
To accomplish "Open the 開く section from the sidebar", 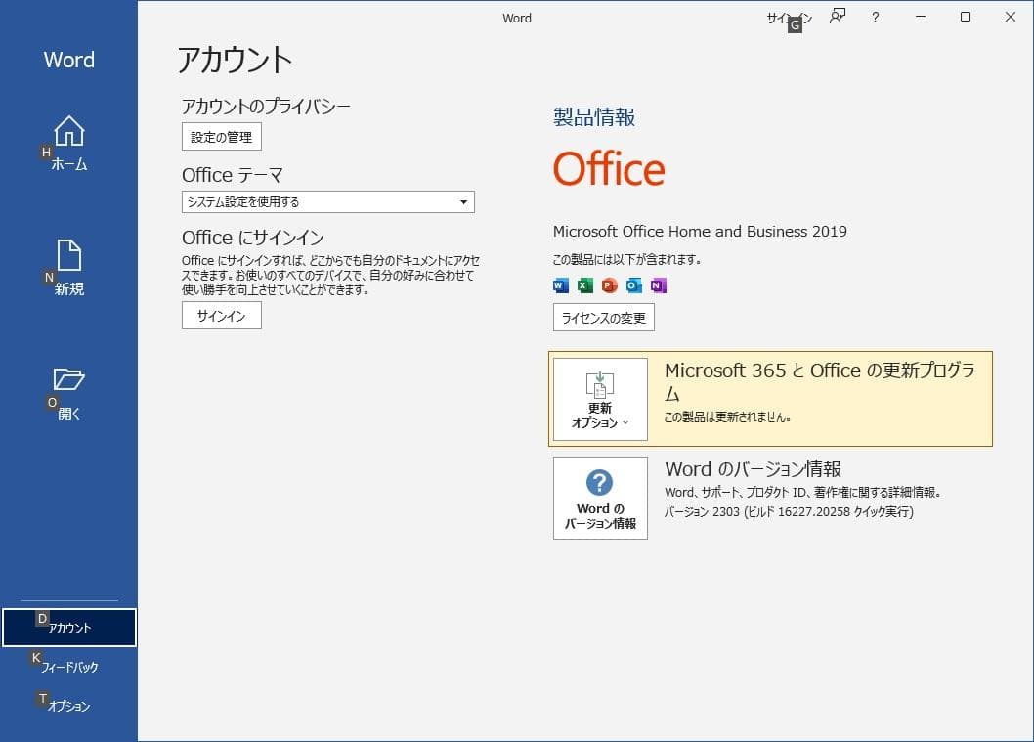I will point(67,392).
